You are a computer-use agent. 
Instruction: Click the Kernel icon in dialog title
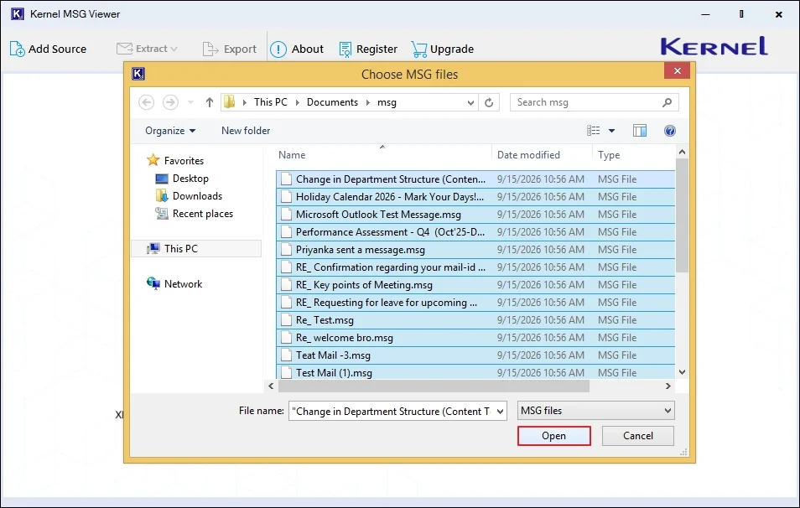coord(138,74)
